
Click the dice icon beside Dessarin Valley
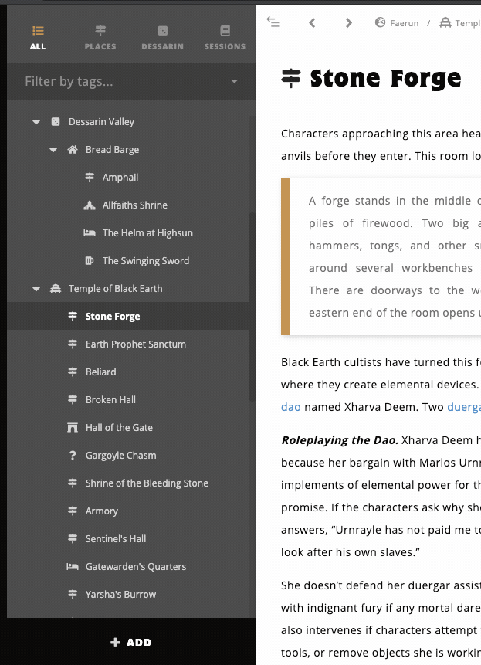56,122
